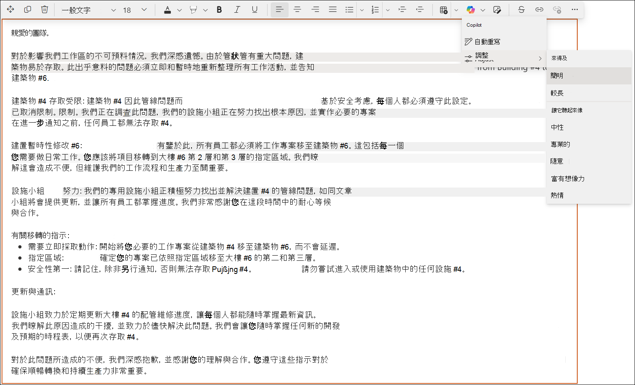Click the bullet line starting 需要立即採取動作

click(185, 247)
